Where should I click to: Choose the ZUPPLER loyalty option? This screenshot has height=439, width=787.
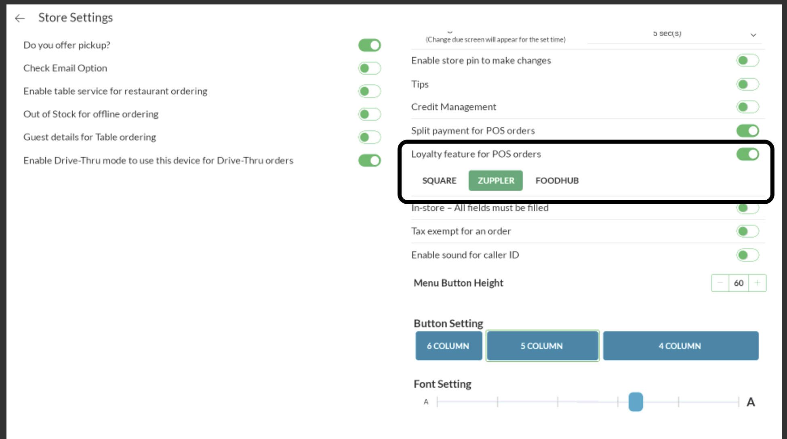tap(496, 180)
